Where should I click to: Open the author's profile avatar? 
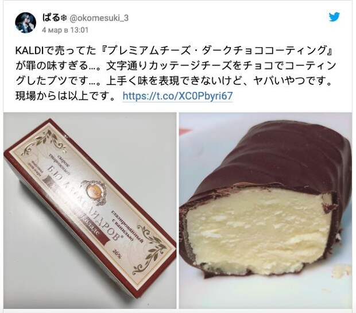click(26, 23)
